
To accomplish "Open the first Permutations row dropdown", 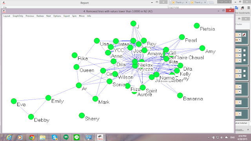I will (240, 87).
